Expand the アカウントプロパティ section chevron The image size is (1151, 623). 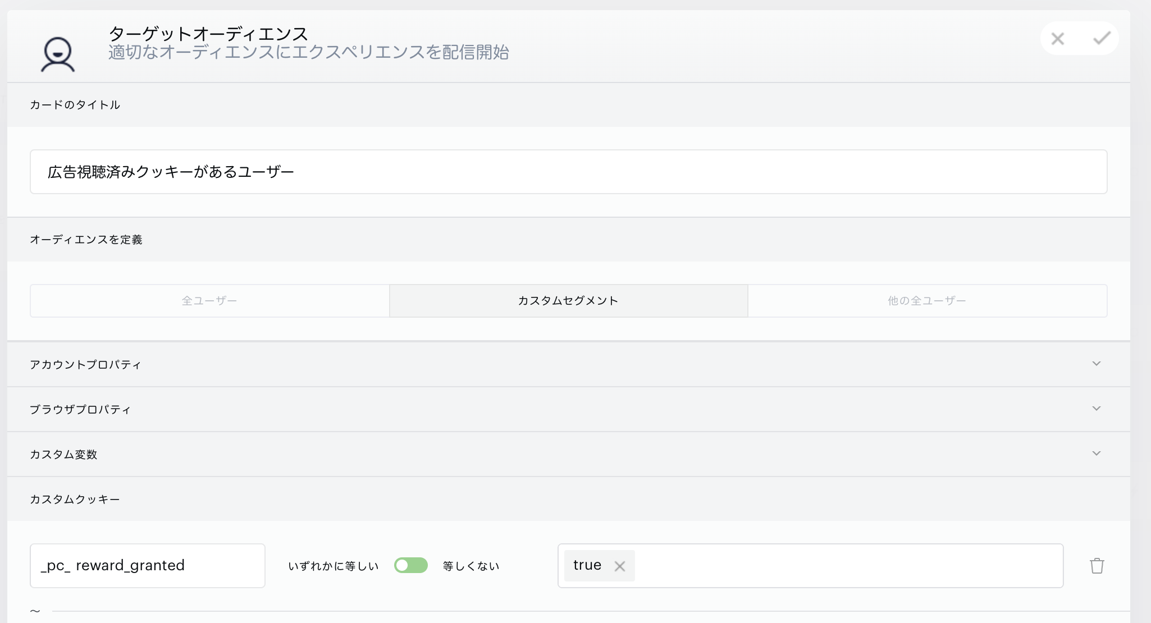[1096, 364]
